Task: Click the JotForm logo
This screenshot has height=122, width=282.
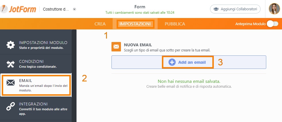Action: click(x=18, y=9)
